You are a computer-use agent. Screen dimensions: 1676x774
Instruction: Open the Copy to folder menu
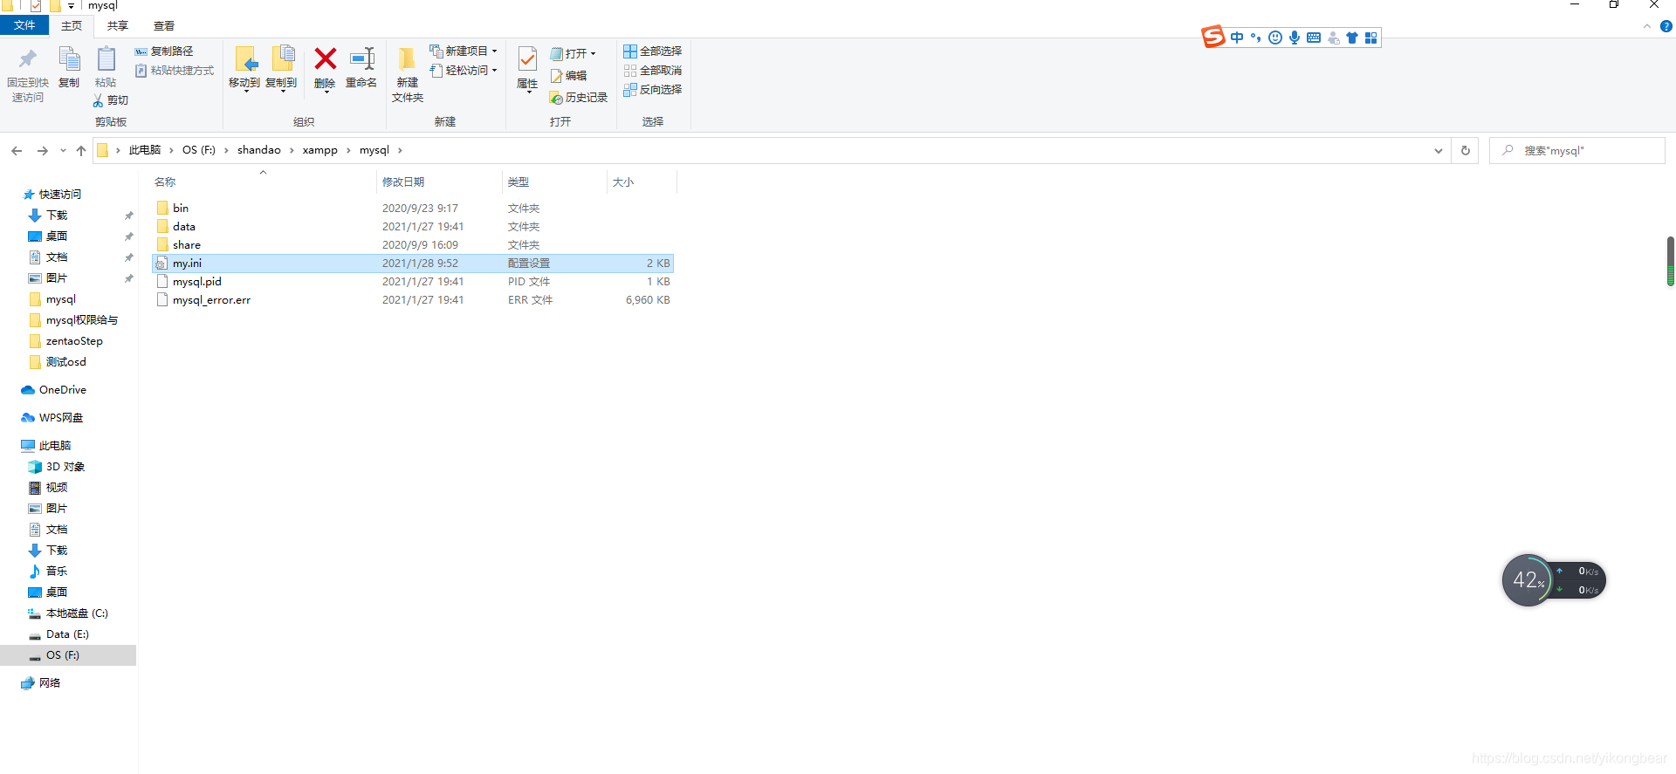pyautogui.click(x=281, y=68)
